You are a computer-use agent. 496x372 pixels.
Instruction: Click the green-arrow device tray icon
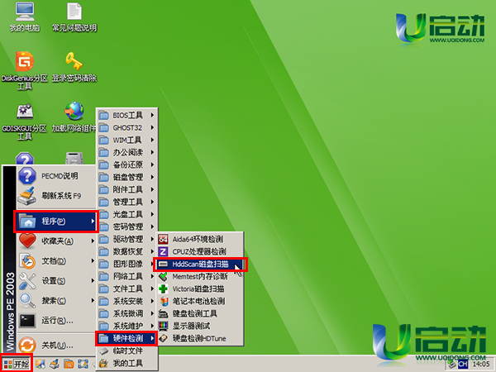point(452,365)
